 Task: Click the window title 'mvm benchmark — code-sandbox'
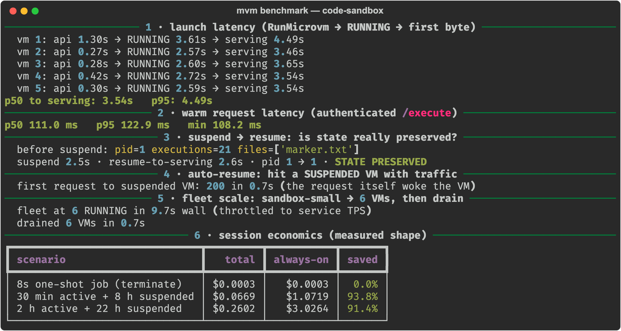(310, 11)
